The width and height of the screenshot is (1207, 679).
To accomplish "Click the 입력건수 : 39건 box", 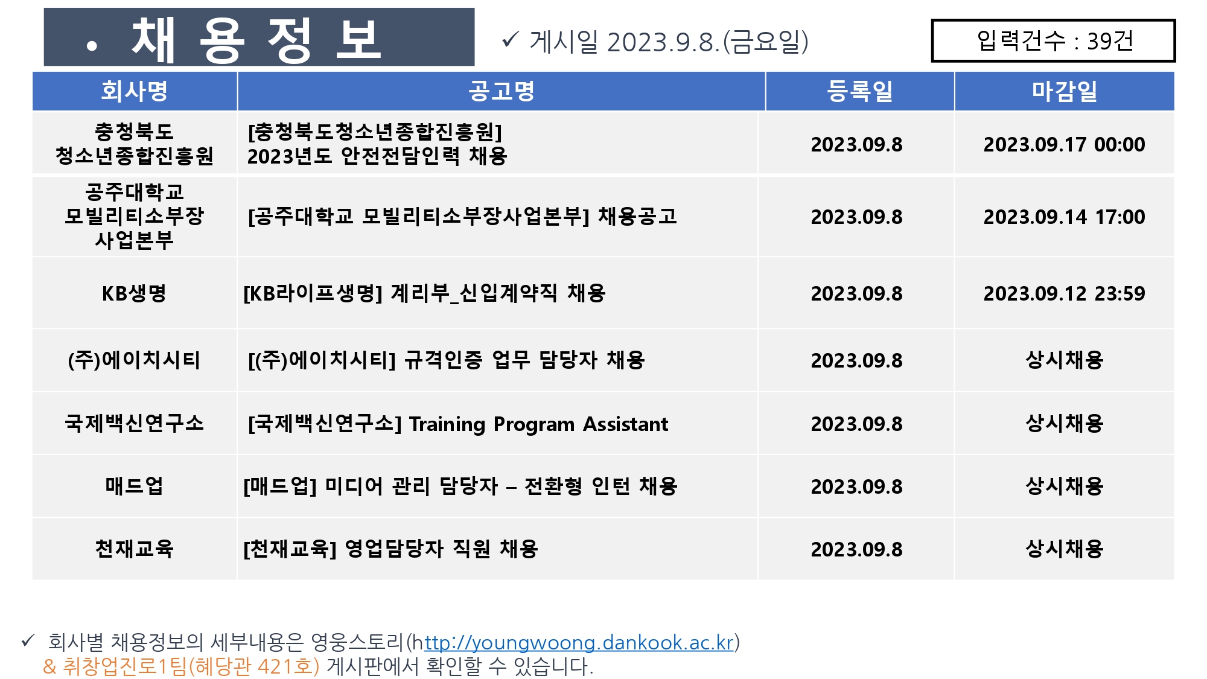I will pyautogui.click(x=1054, y=41).
